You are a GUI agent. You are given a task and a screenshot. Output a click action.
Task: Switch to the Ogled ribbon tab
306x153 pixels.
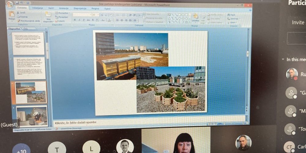tap(107, 9)
